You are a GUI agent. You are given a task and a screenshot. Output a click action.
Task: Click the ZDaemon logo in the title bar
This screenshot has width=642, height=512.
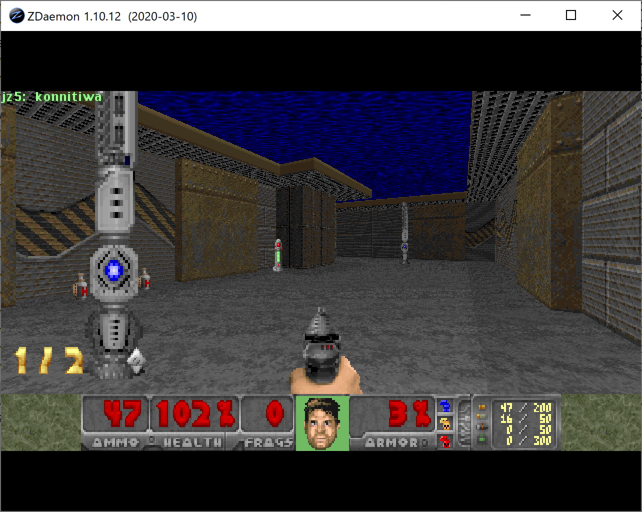[17, 16]
